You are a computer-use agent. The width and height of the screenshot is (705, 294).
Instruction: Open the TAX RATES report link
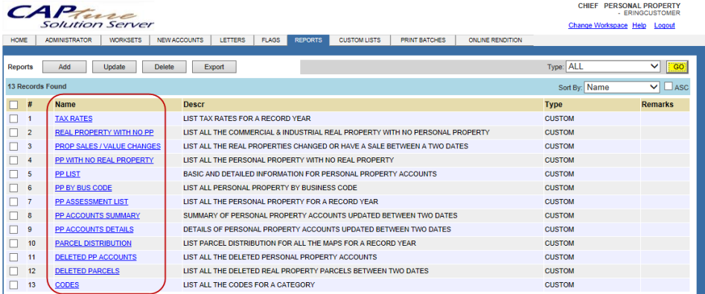tap(74, 119)
